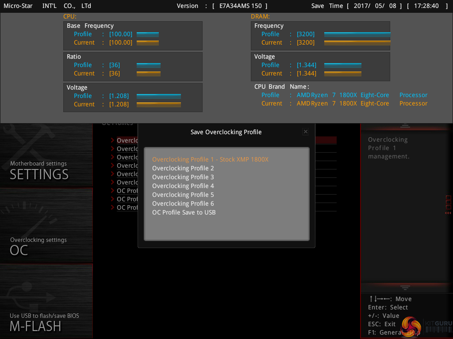Click the CPU Ratio Profile value 36

(x=115, y=65)
